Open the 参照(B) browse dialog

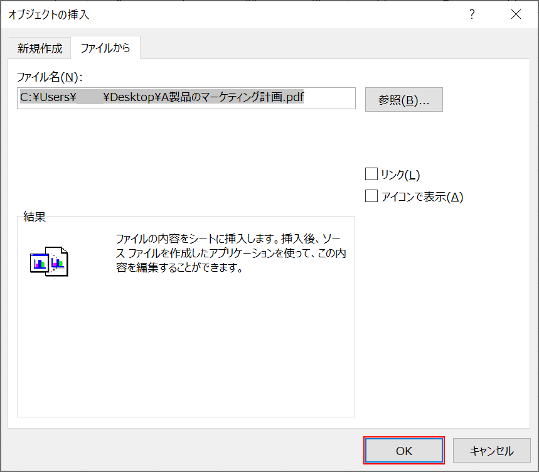403,99
